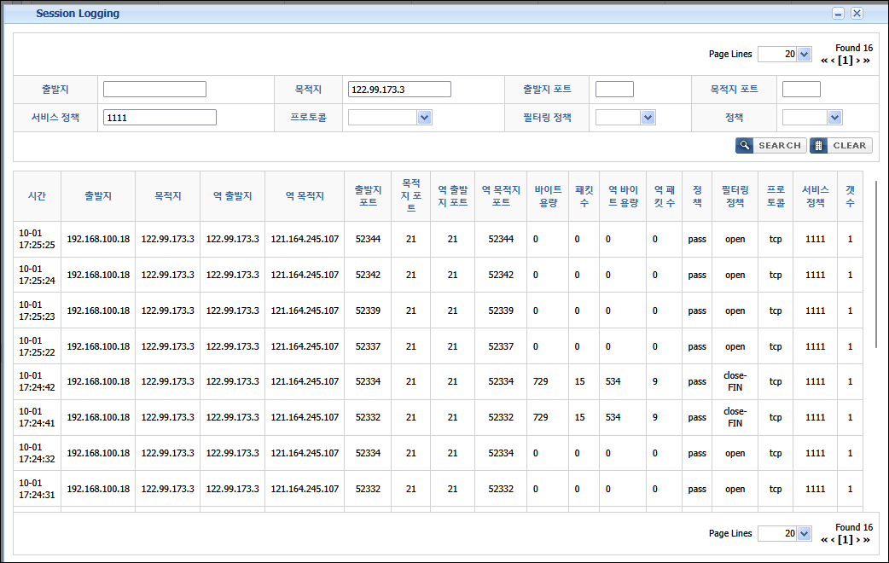The width and height of the screenshot is (889, 563).
Task: Open the 정책 filter dropdown
Action: [x=834, y=118]
